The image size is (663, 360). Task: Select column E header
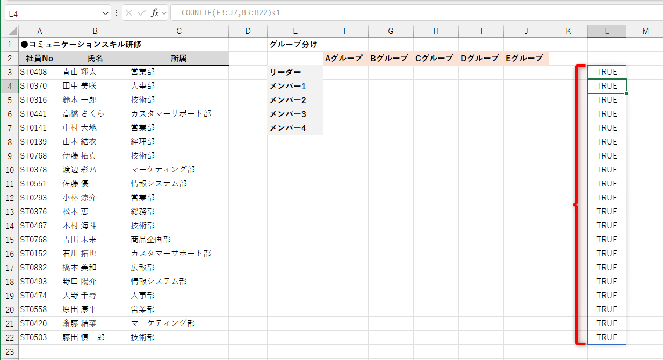pyautogui.click(x=295, y=31)
